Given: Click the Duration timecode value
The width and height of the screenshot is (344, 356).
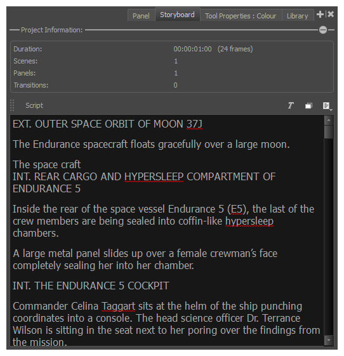Looking at the screenshot, I should tap(192, 49).
